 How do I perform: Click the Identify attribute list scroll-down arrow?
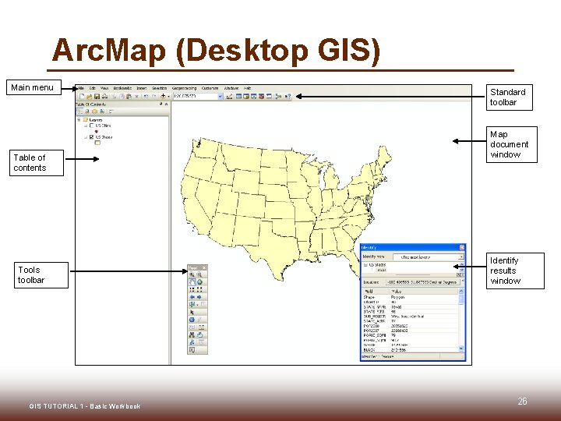click(460, 348)
